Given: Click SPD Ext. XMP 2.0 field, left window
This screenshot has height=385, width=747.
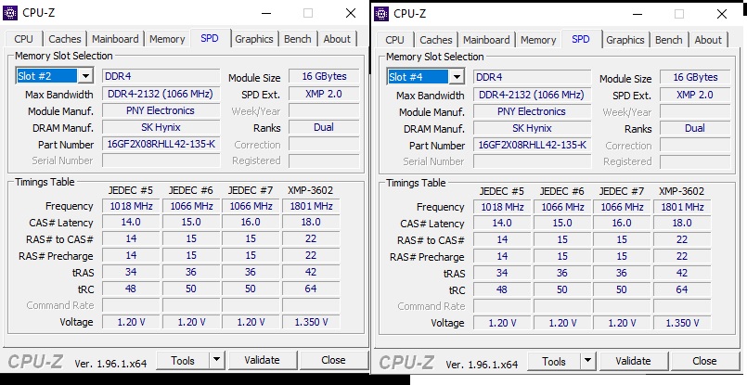Looking at the screenshot, I should (324, 94).
